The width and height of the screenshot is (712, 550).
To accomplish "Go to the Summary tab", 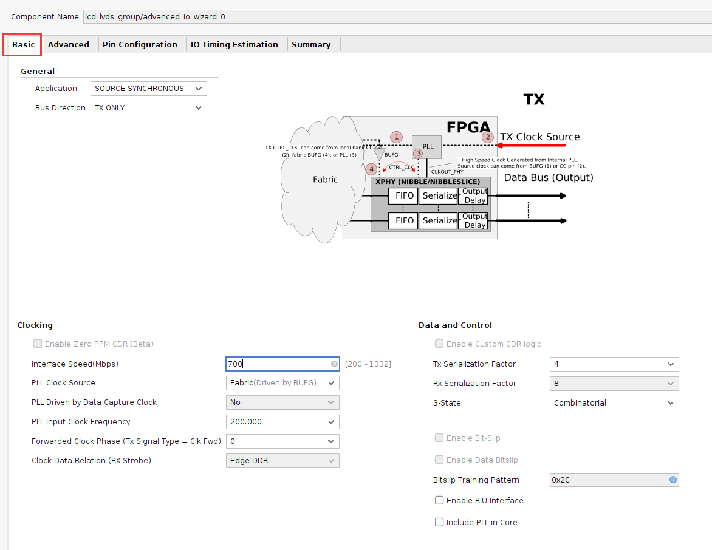I will pyautogui.click(x=311, y=44).
